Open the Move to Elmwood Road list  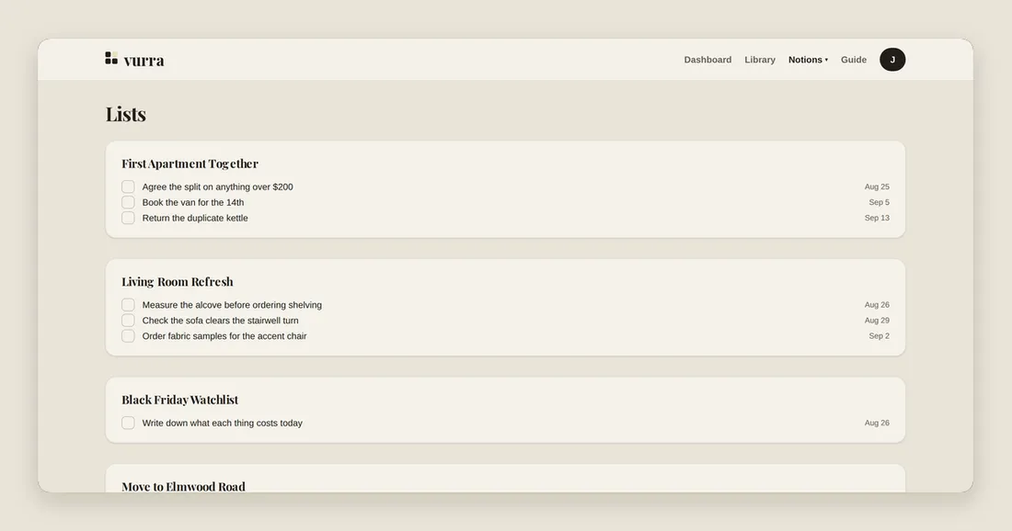(183, 487)
